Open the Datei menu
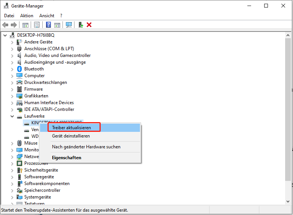The height and width of the screenshot is (215, 293). click(x=9, y=16)
